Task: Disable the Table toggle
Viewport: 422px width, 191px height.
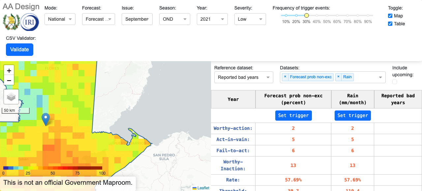Action: pyautogui.click(x=390, y=24)
